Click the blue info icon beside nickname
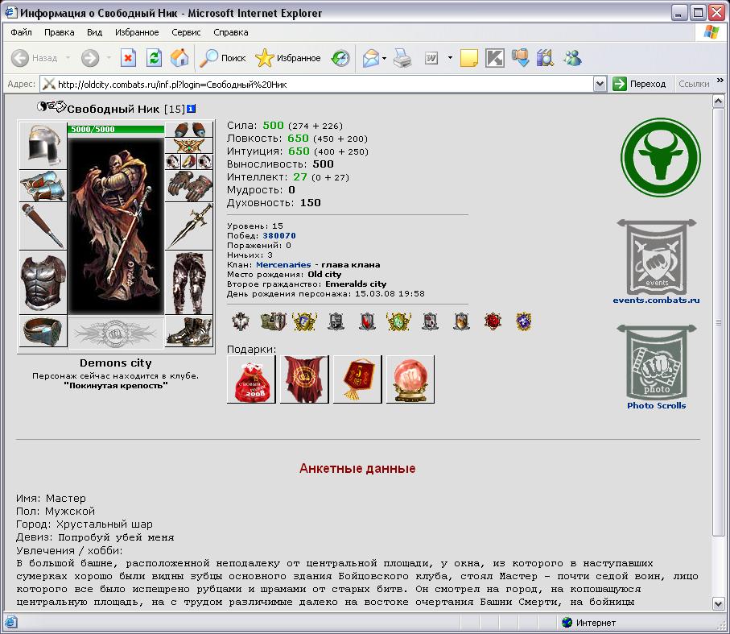This screenshot has width=730, height=634. (191, 109)
